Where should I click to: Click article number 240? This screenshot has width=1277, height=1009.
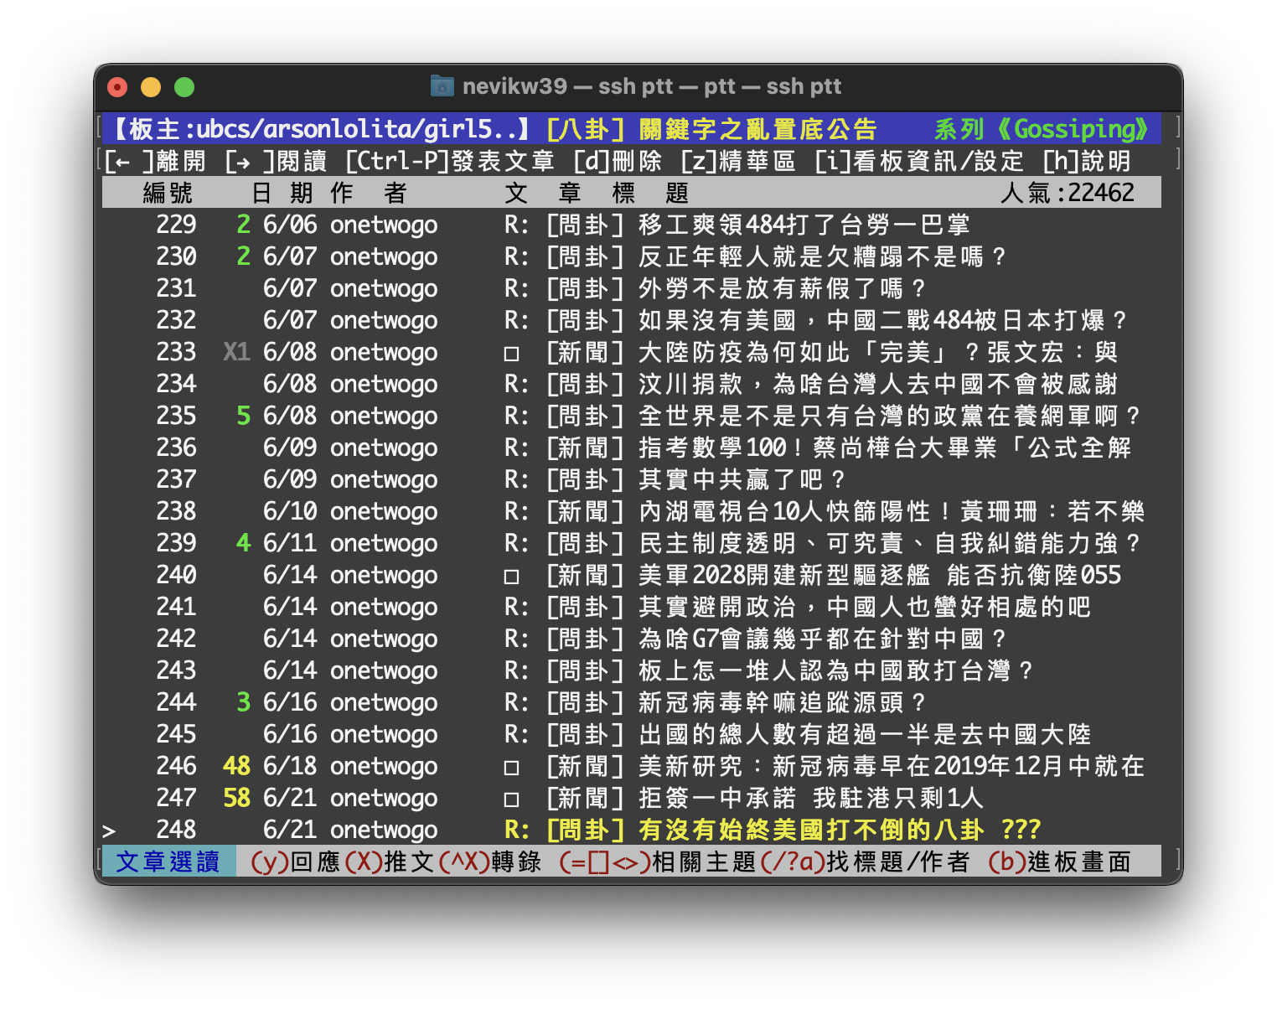point(176,575)
